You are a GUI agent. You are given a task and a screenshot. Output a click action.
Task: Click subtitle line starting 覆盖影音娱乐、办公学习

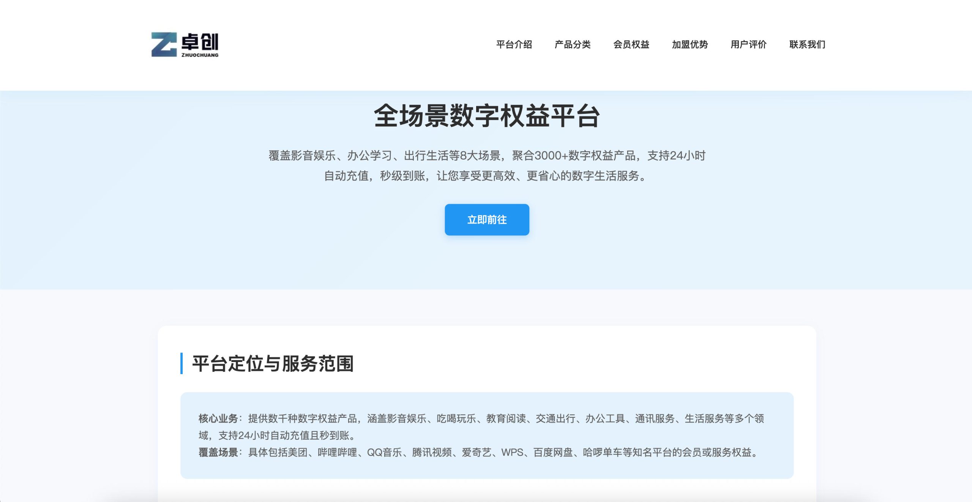(x=487, y=156)
